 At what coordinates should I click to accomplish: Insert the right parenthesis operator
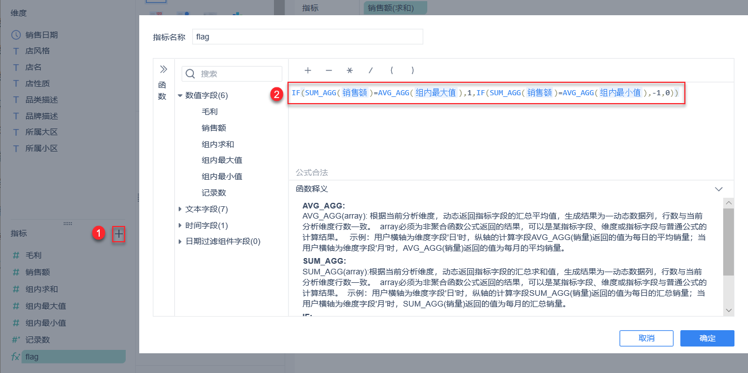413,70
